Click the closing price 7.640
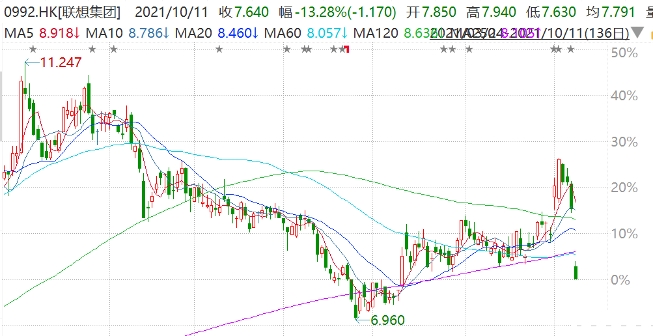 pyautogui.click(x=251, y=12)
